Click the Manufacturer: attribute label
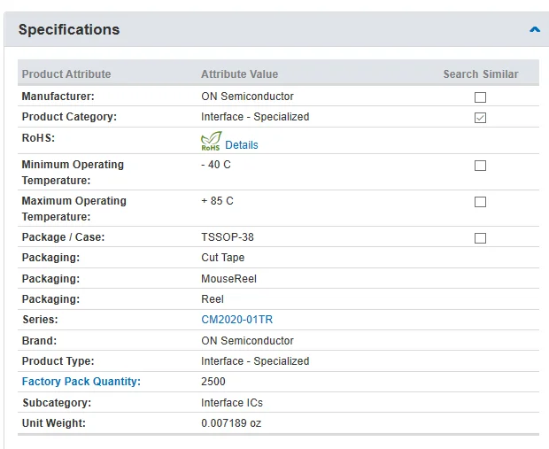 [58, 97]
